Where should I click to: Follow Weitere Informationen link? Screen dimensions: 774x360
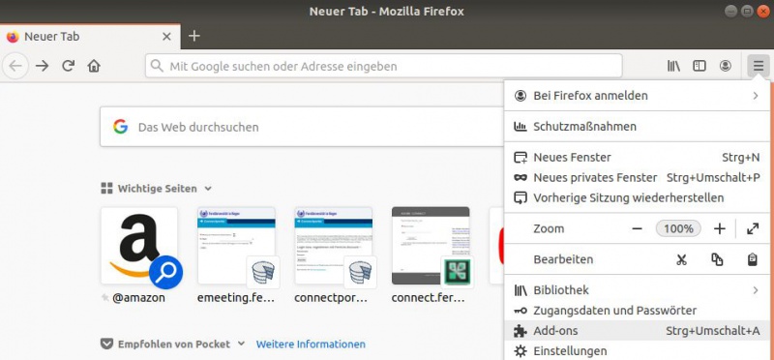pos(311,345)
